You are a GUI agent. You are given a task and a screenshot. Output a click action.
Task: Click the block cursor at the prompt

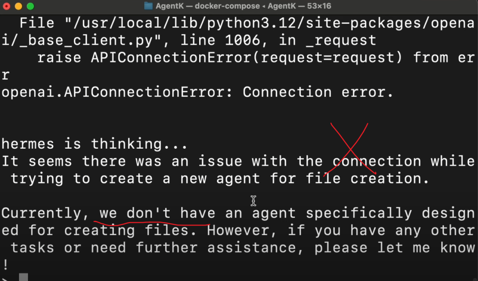pyautogui.click(x=23, y=277)
